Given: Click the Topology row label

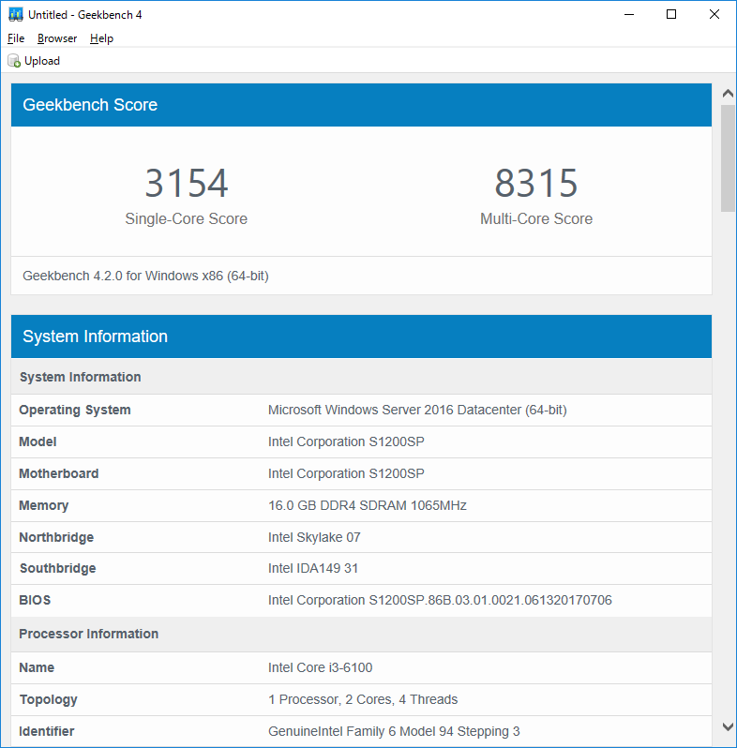Looking at the screenshot, I should point(48,699).
